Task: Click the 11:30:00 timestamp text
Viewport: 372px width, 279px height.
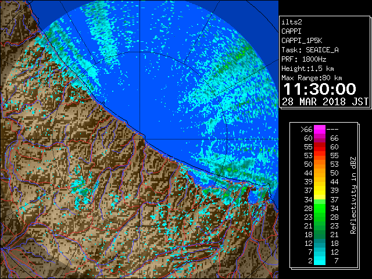Action: tap(320, 89)
